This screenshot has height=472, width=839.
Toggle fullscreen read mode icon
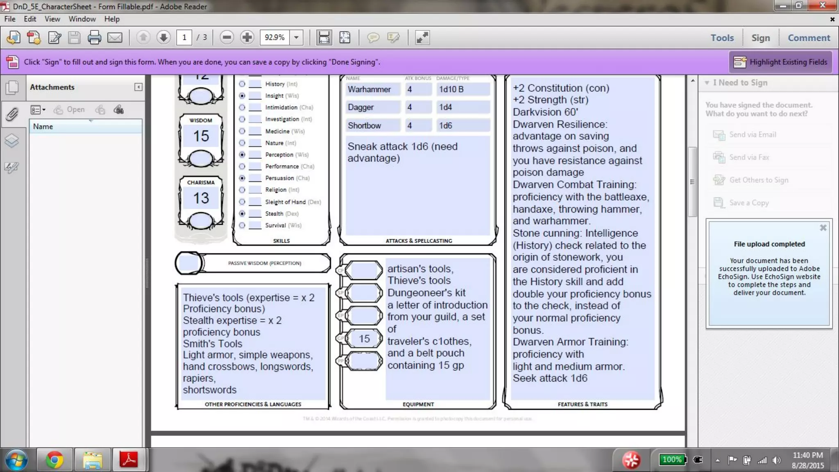point(422,38)
